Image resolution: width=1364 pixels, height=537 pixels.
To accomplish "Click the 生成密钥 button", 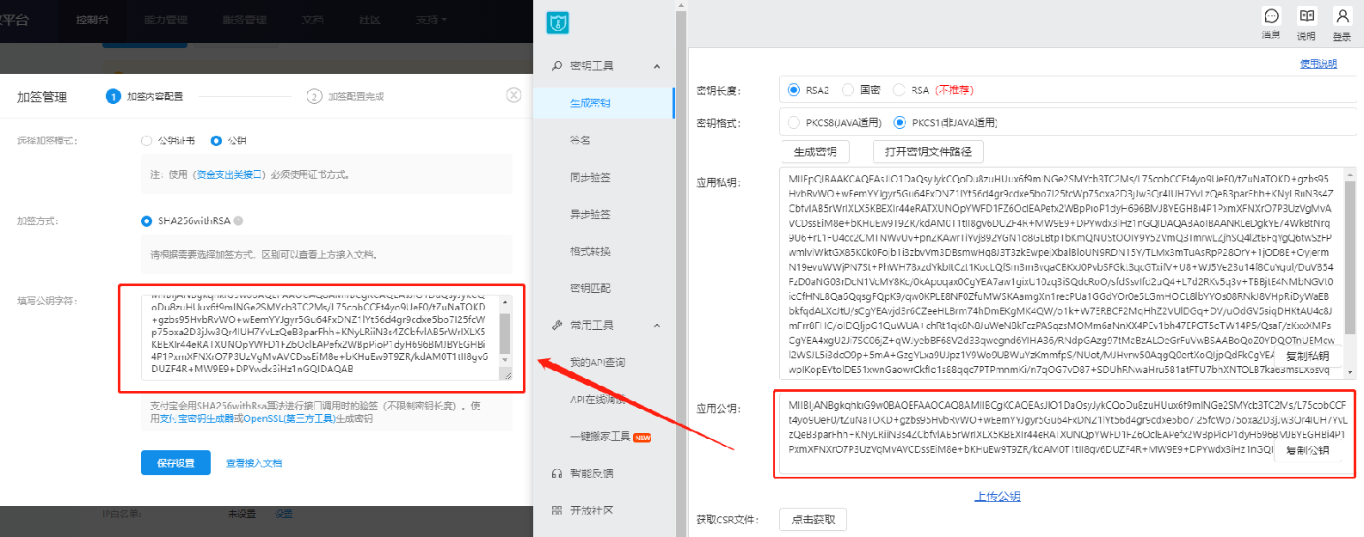I will tap(814, 152).
